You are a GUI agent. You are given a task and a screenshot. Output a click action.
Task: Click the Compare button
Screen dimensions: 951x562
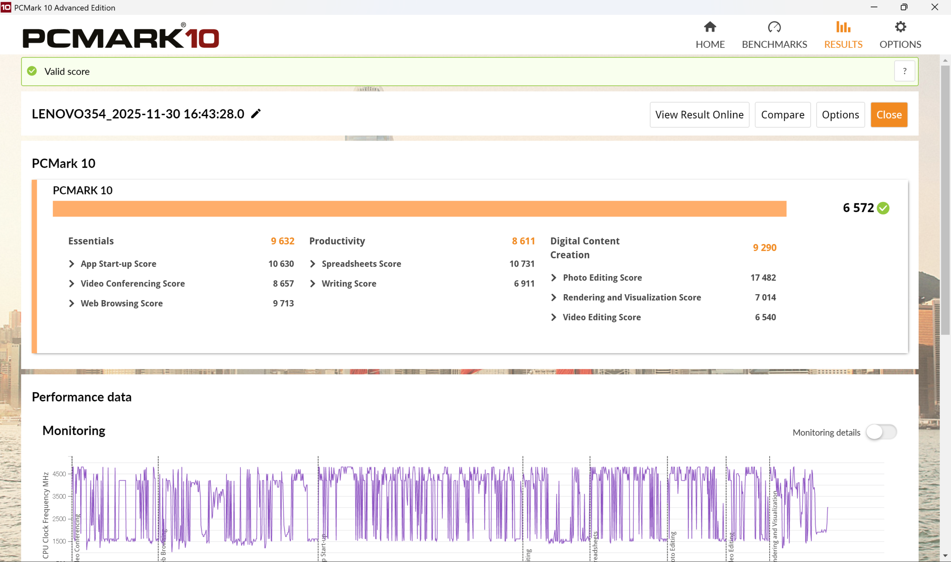pos(782,115)
